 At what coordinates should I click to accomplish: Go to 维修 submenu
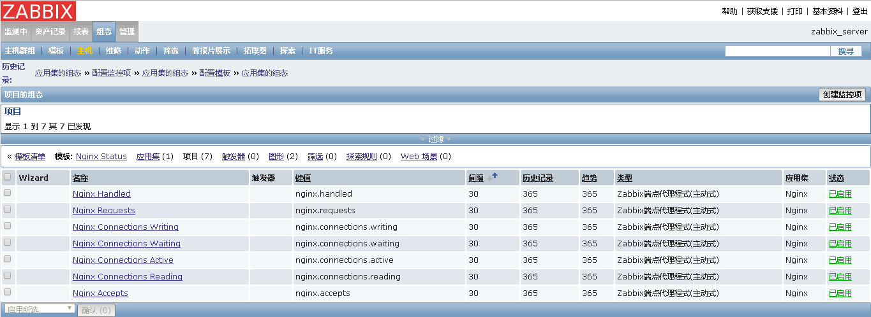click(114, 51)
